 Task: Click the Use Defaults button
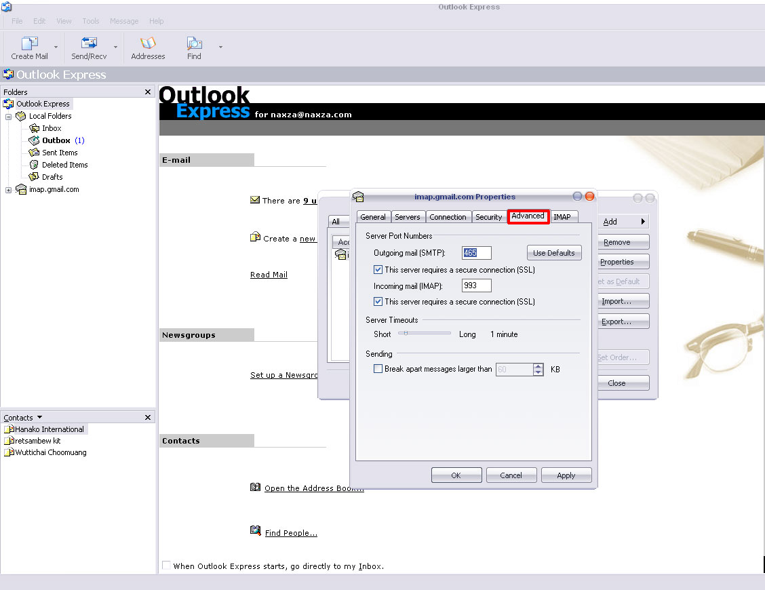[554, 253]
